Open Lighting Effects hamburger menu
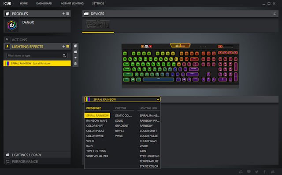Screen dimensions: 282x175 coord(68,47)
